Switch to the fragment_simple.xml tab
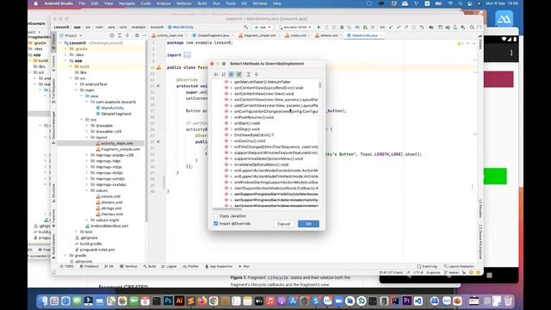The height and width of the screenshot is (310, 551). (x=259, y=35)
